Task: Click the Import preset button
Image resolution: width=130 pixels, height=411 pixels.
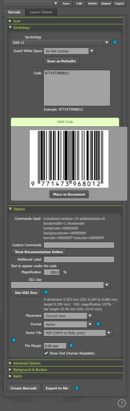Action: 106,3
